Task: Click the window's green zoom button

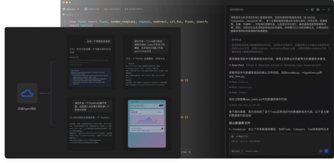Action: pyautogui.click(x=70, y=2)
